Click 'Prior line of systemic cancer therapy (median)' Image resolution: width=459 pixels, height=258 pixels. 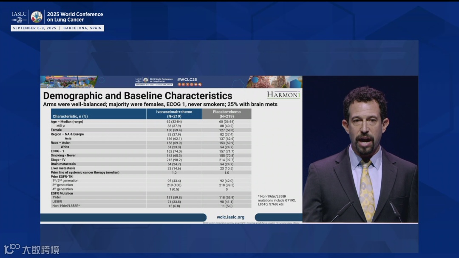coord(85,173)
